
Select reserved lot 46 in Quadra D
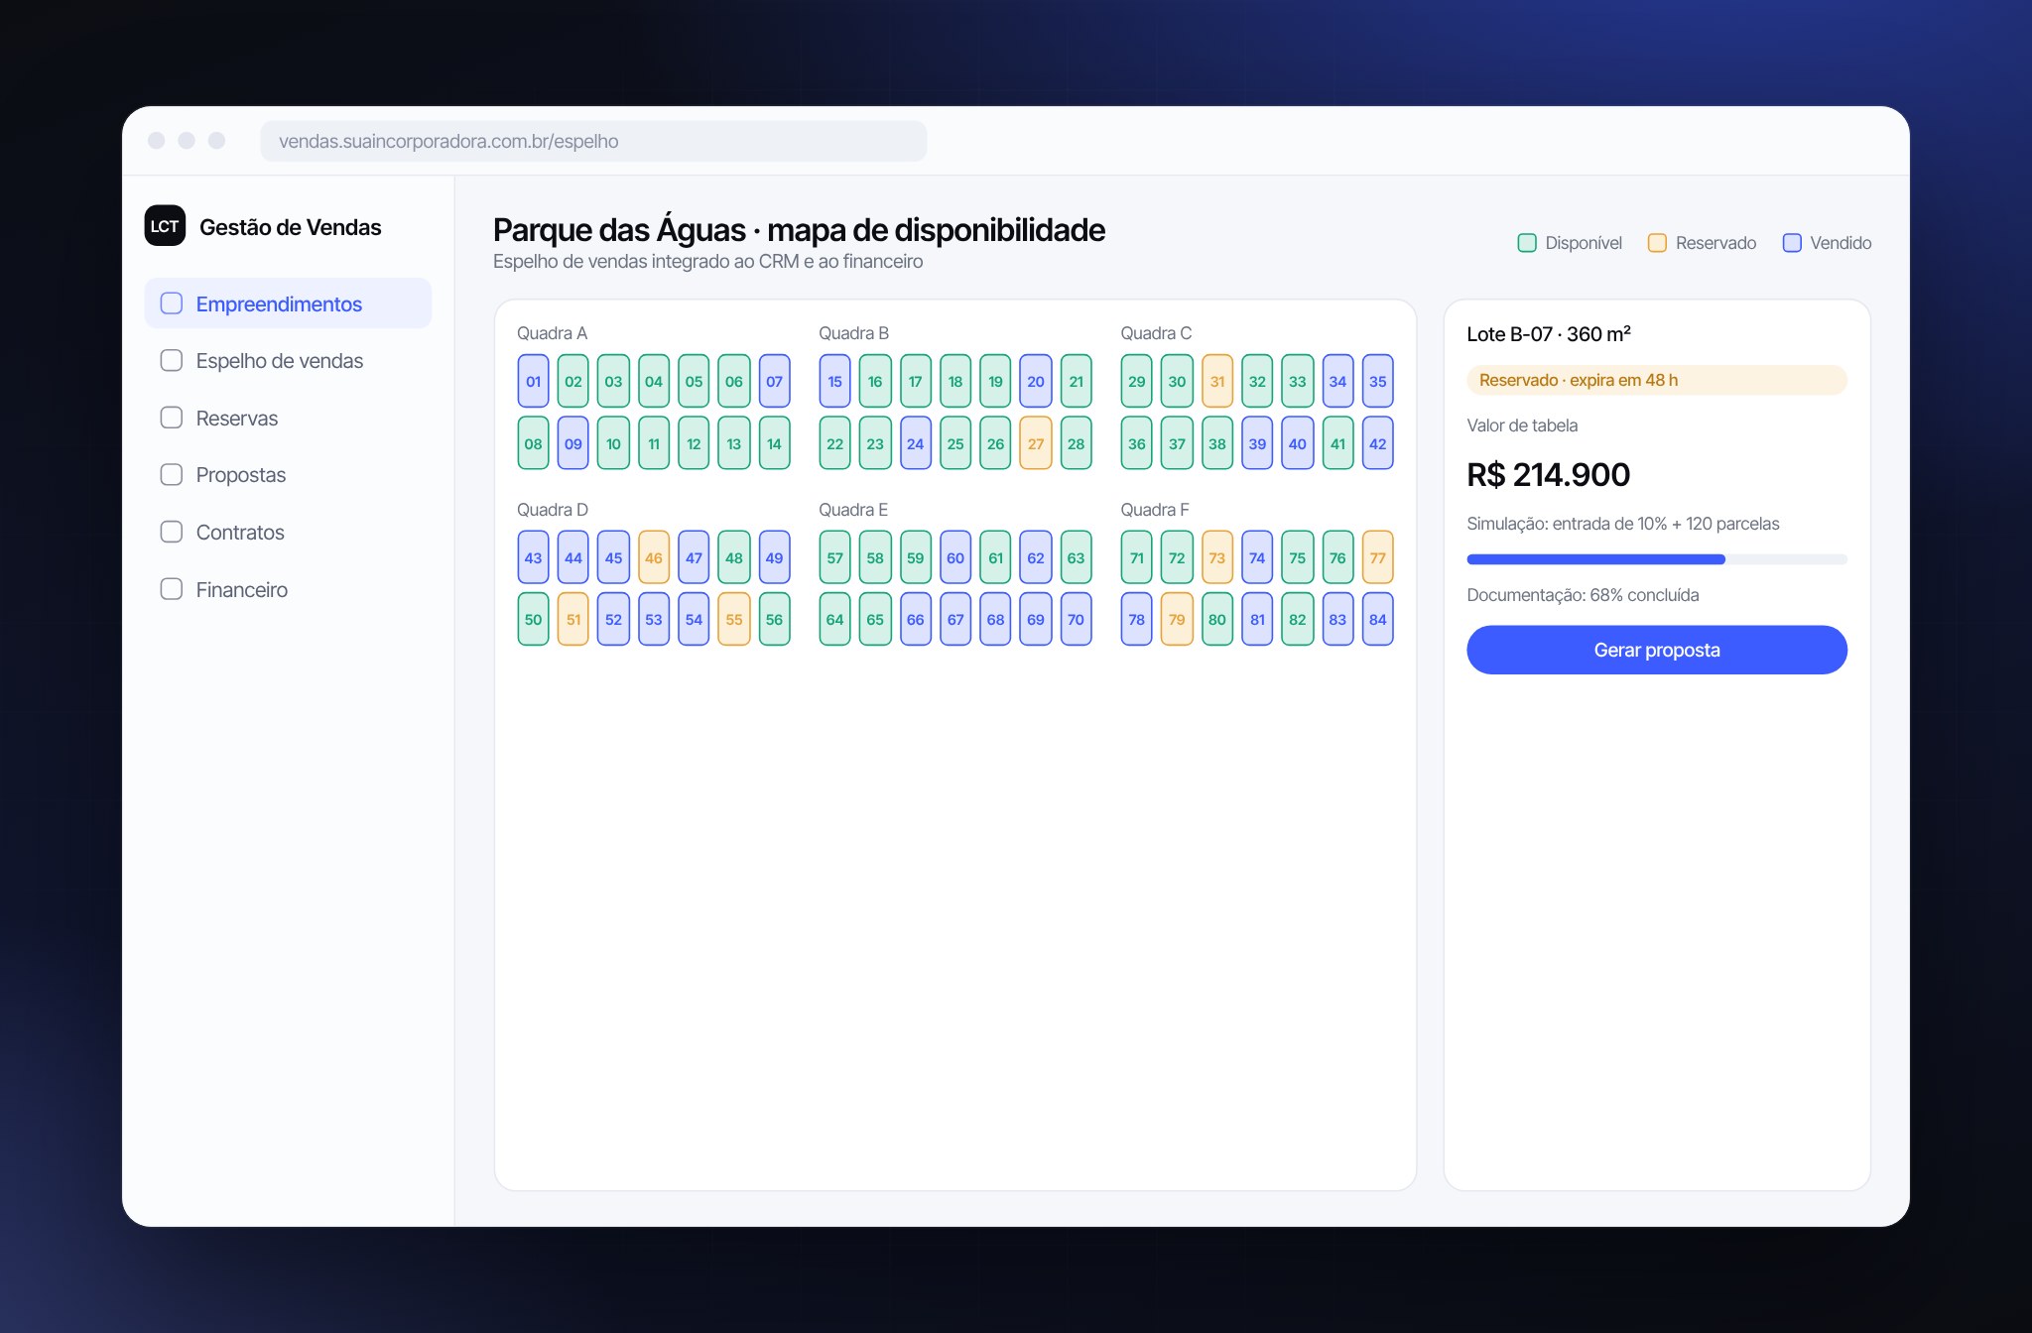(654, 557)
